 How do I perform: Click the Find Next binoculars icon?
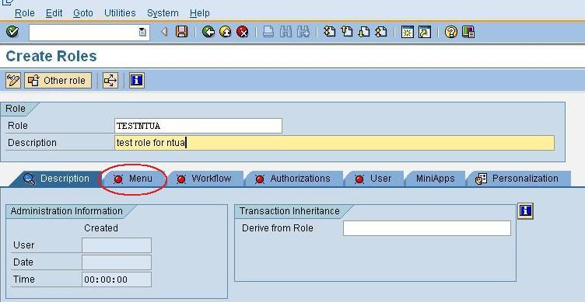tap(303, 32)
